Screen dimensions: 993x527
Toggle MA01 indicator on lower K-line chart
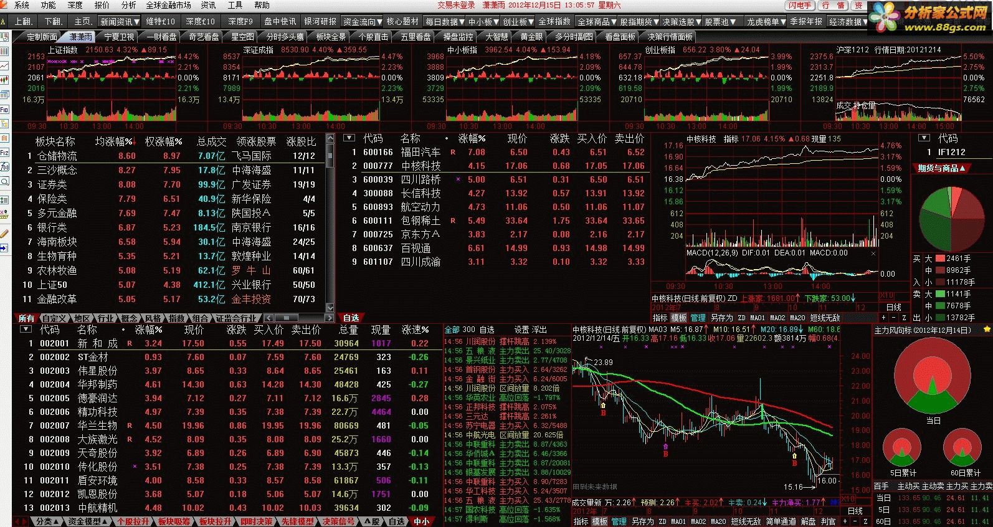(679, 521)
